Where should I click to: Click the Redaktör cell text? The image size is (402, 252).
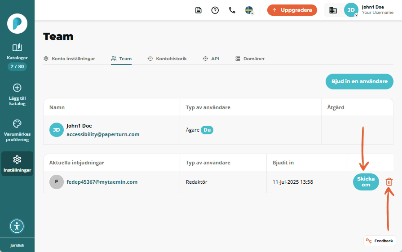point(196,182)
